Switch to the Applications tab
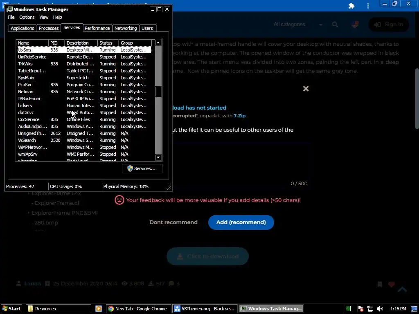The width and height of the screenshot is (419, 314). 23,28
